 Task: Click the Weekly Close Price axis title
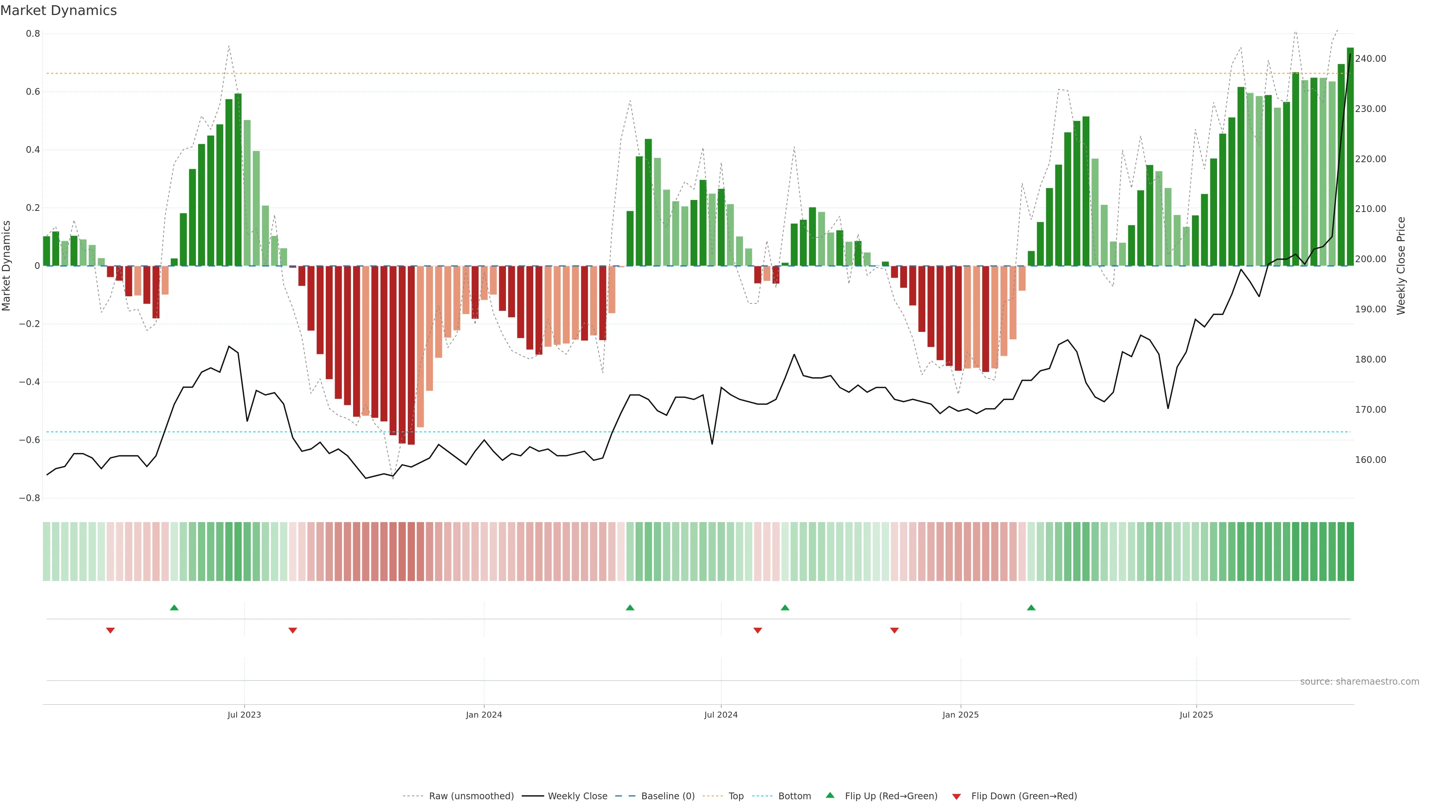(1401, 266)
